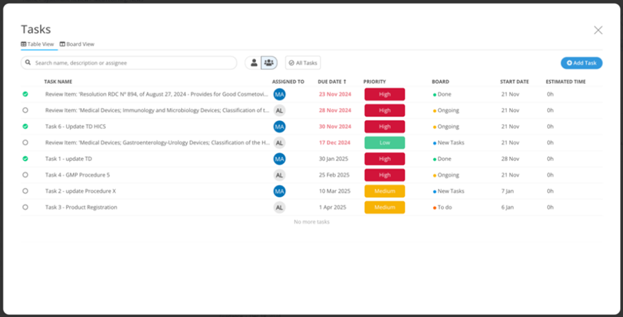The height and width of the screenshot is (317, 623).
Task: Open the All Tasks filter
Action: pos(303,63)
